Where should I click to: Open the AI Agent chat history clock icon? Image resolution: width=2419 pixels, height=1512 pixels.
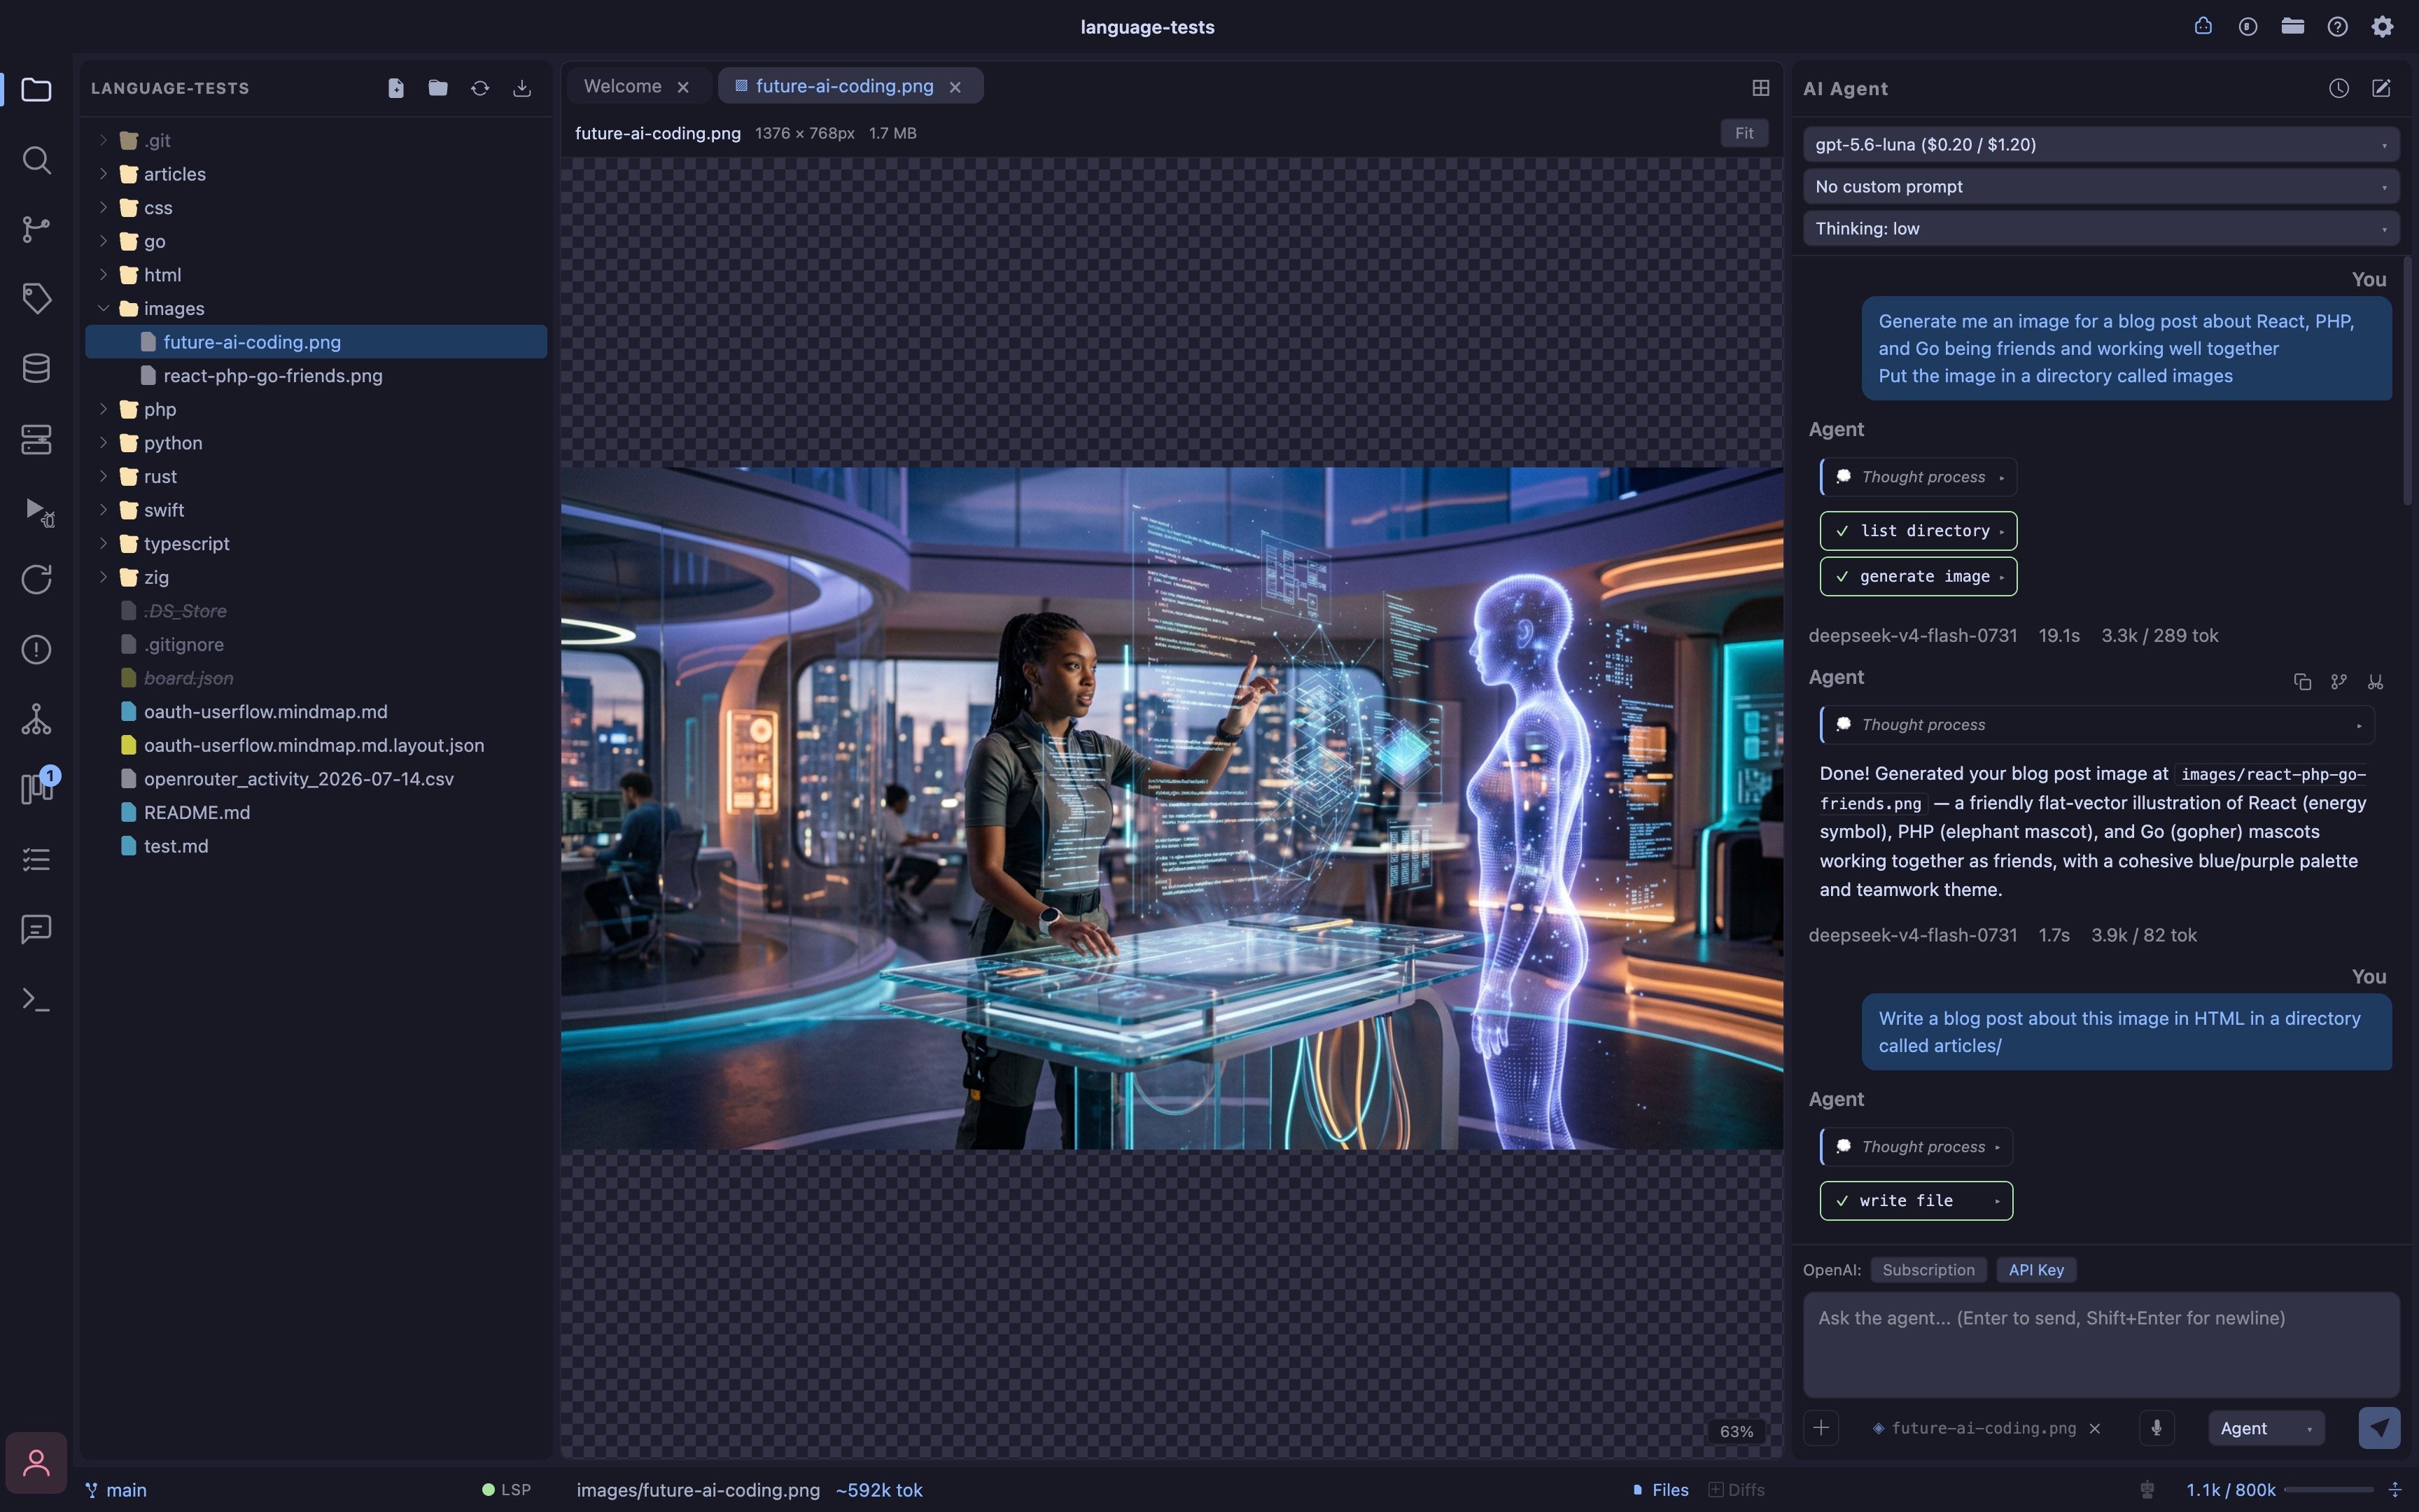pos(2338,88)
